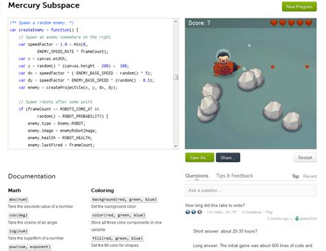Click the code editor scroll-up arrow

(x=176, y=21)
